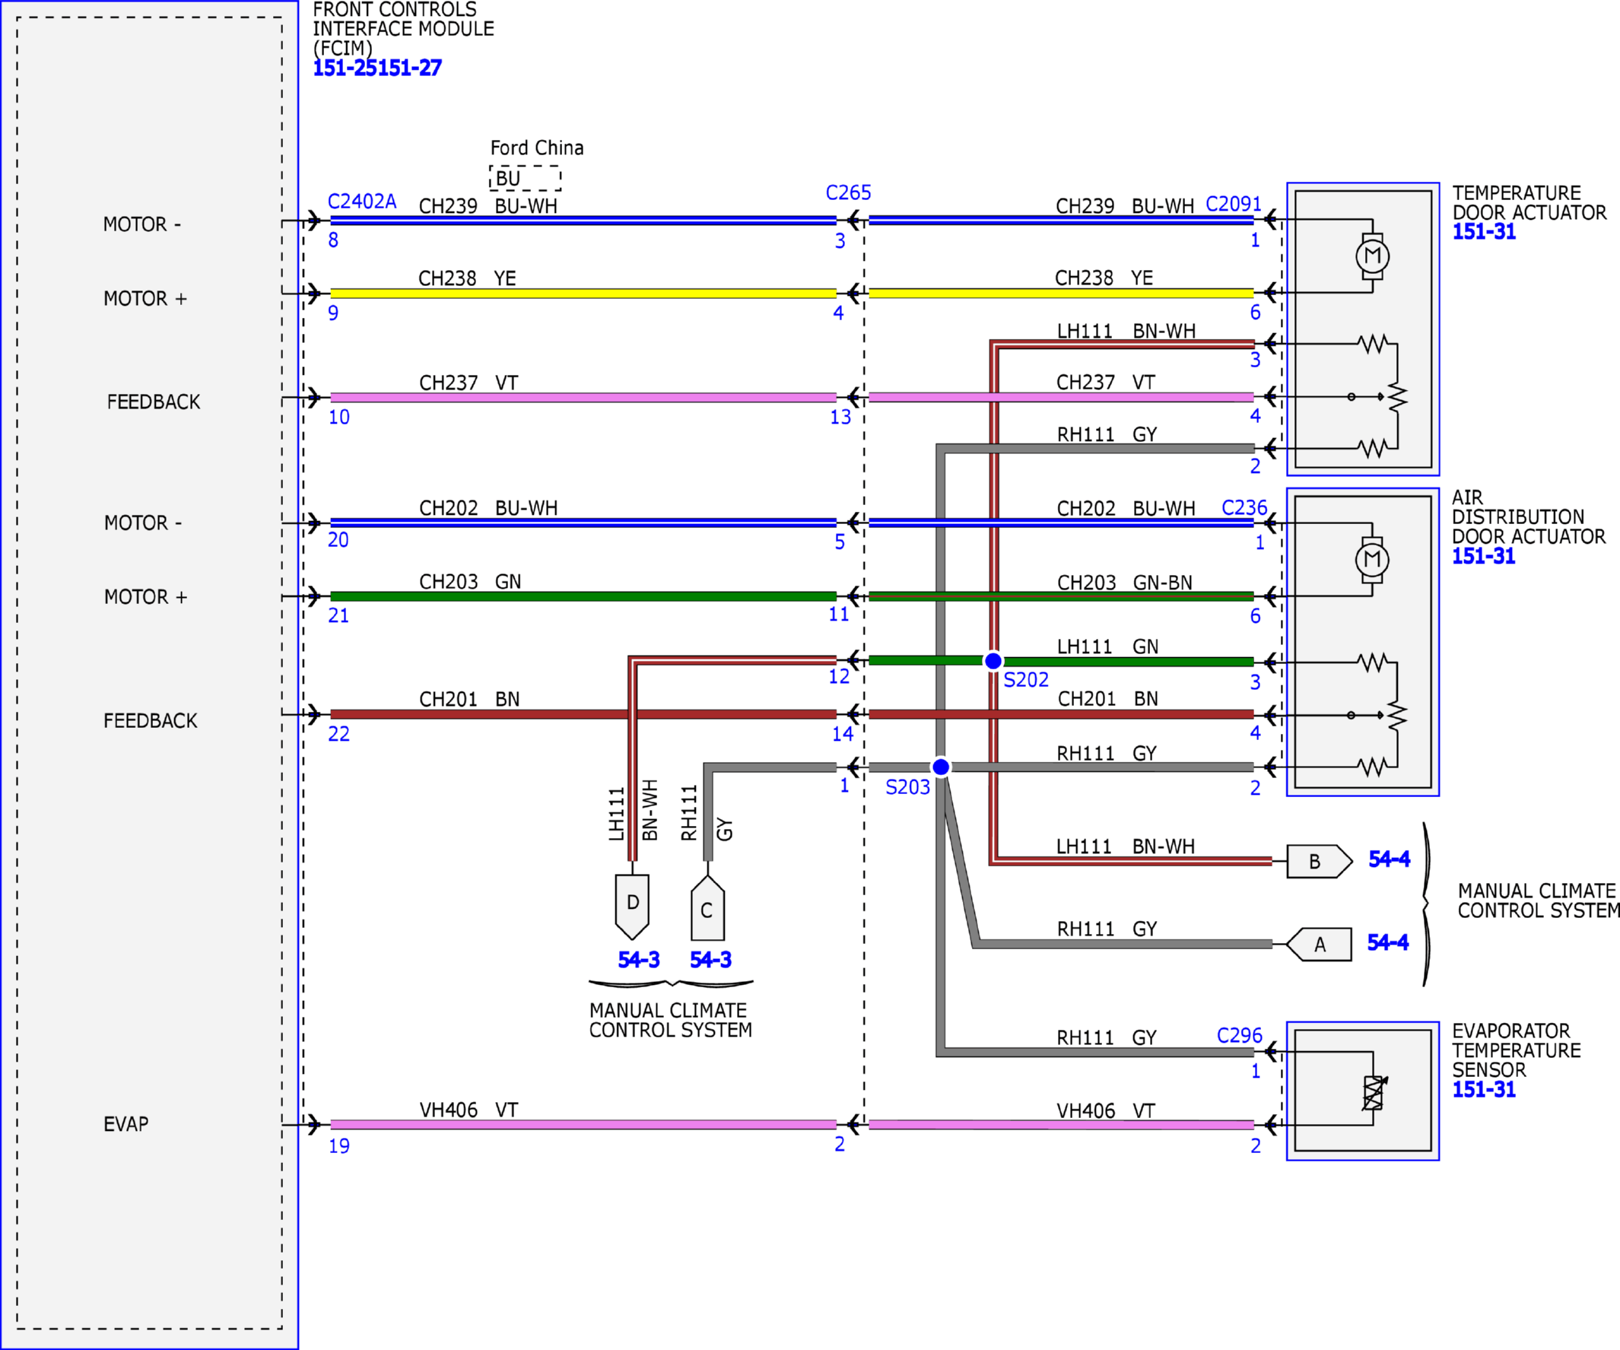Open 151-31 link under Temperature Door Actuator
The height and width of the screenshot is (1350, 1620).
click(1484, 231)
